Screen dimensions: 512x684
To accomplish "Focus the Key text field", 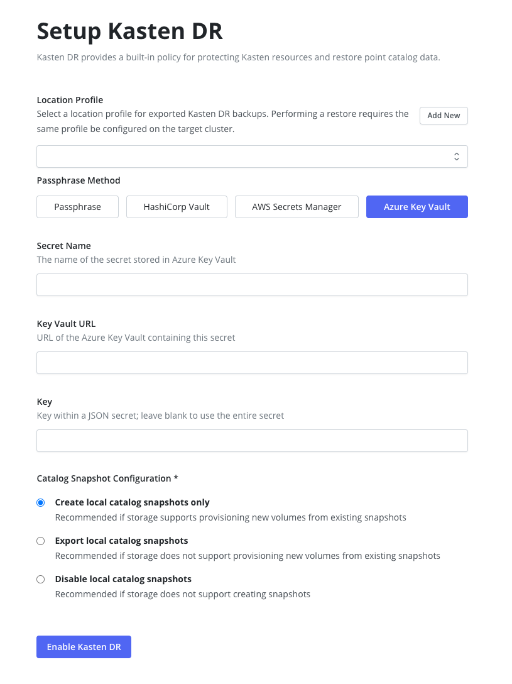I will tap(252, 441).
